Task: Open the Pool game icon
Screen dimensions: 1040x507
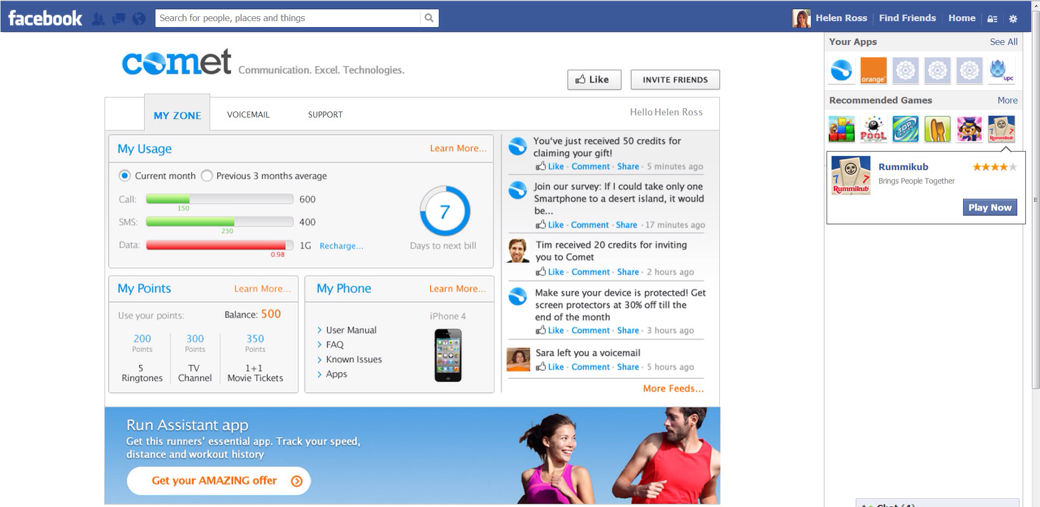Action: click(873, 129)
